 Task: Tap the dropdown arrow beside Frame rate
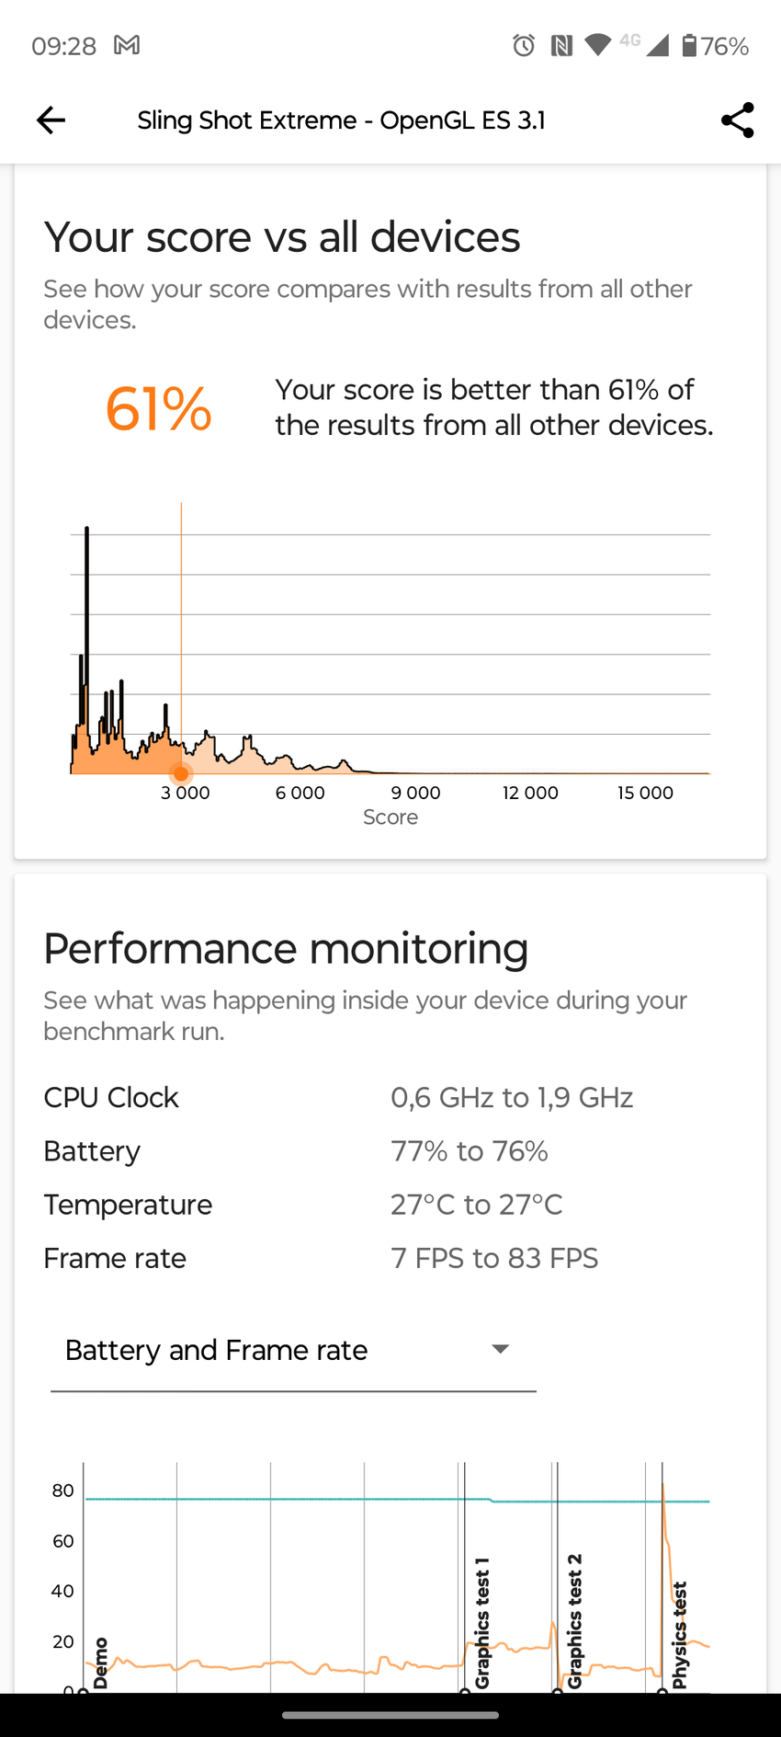501,1349
